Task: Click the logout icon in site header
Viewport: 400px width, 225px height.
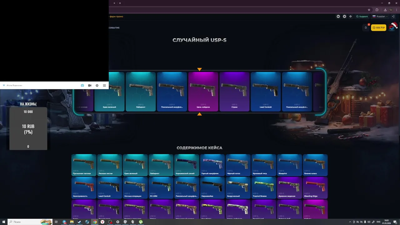Action: click(x=393, y=17)
